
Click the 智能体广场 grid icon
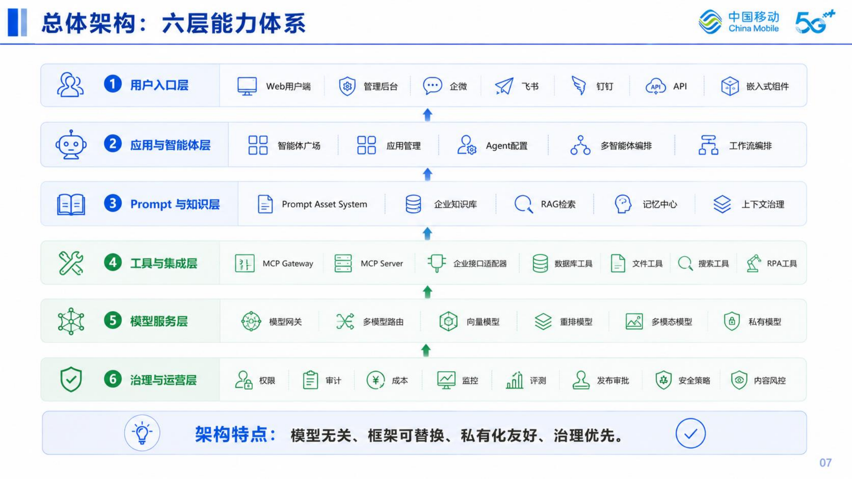point(258,145)
